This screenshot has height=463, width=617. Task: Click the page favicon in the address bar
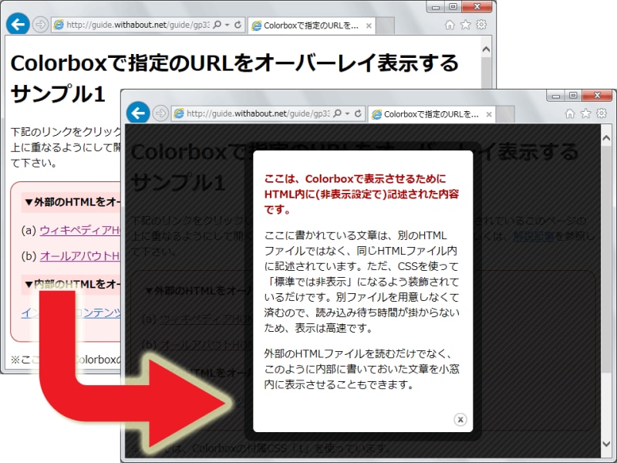[x=177, y=113]
